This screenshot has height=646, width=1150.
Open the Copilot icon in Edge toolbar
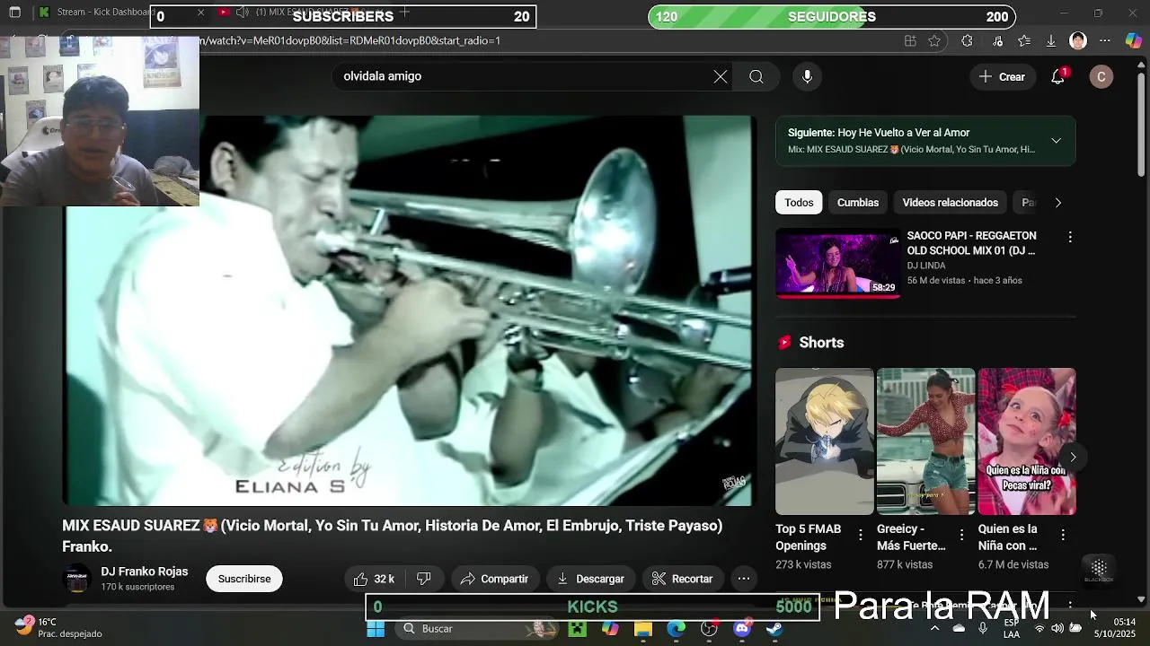point(1134,40)
